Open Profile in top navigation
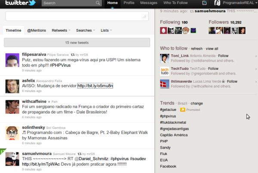Viewport: 258px width, 173px height. 129,3
